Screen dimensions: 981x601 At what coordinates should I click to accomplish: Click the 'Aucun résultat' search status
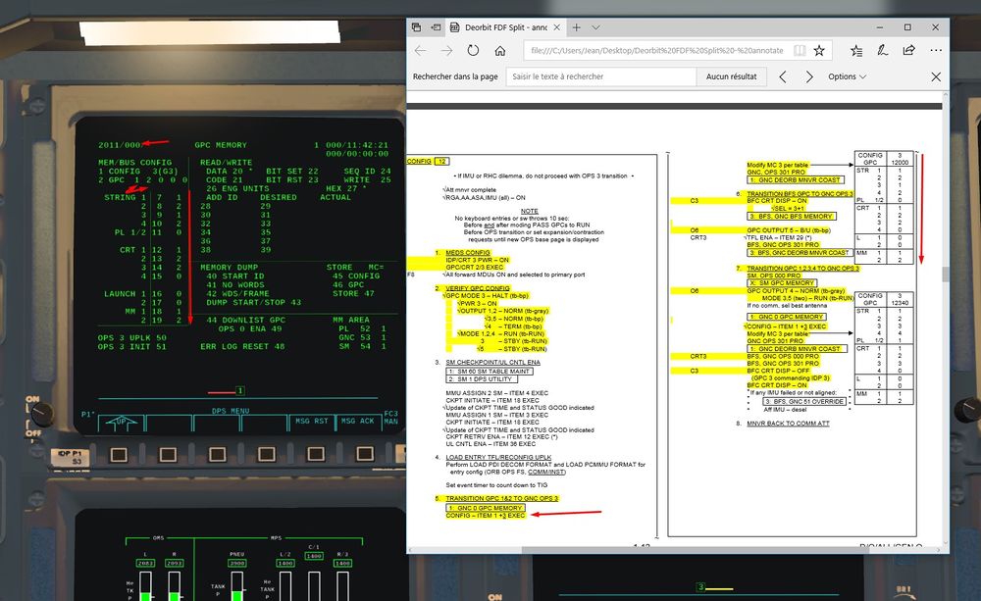click(x=732, y=76)
